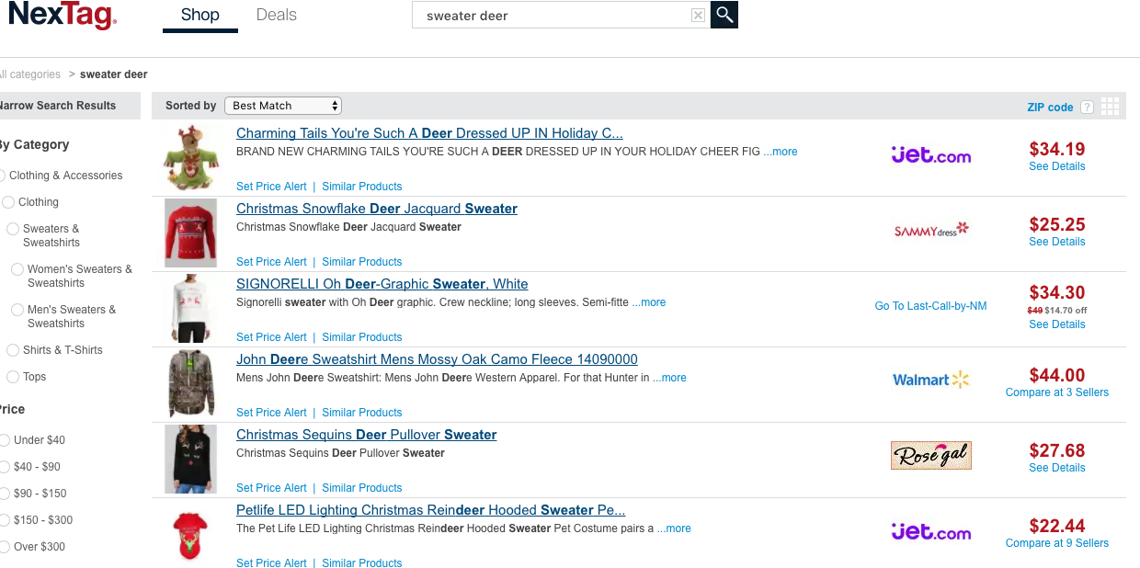Select Shirts & T-Shirts category radio

point(13,350)
